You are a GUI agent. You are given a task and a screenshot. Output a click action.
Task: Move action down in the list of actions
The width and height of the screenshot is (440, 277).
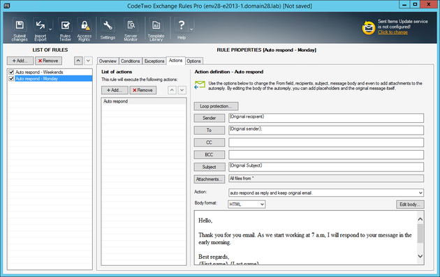coord(182,90)
